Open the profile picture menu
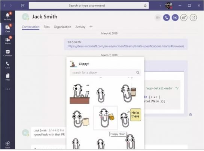 (168, 6)
